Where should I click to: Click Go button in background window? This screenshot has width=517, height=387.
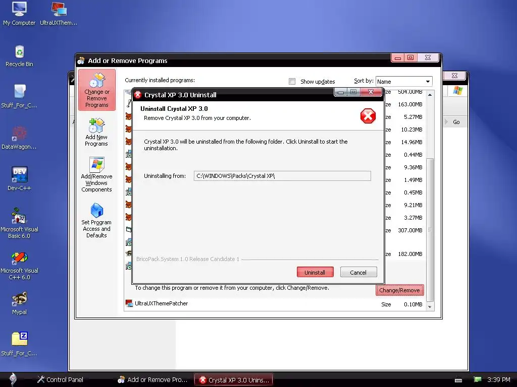[x=456, y=122]
